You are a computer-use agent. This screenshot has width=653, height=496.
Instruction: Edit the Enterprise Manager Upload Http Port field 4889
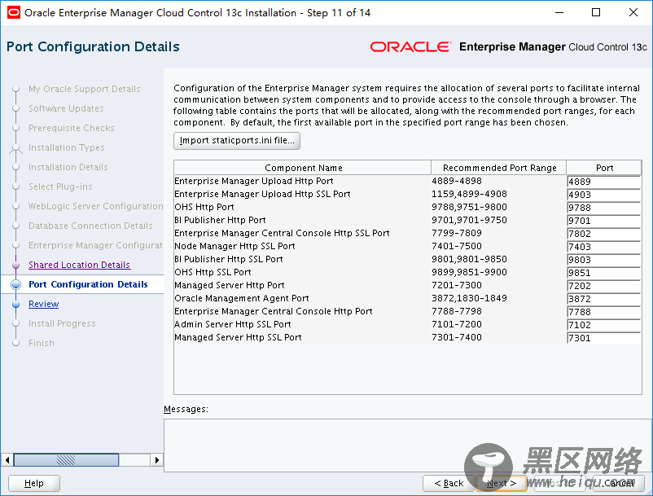coord(604,182)
